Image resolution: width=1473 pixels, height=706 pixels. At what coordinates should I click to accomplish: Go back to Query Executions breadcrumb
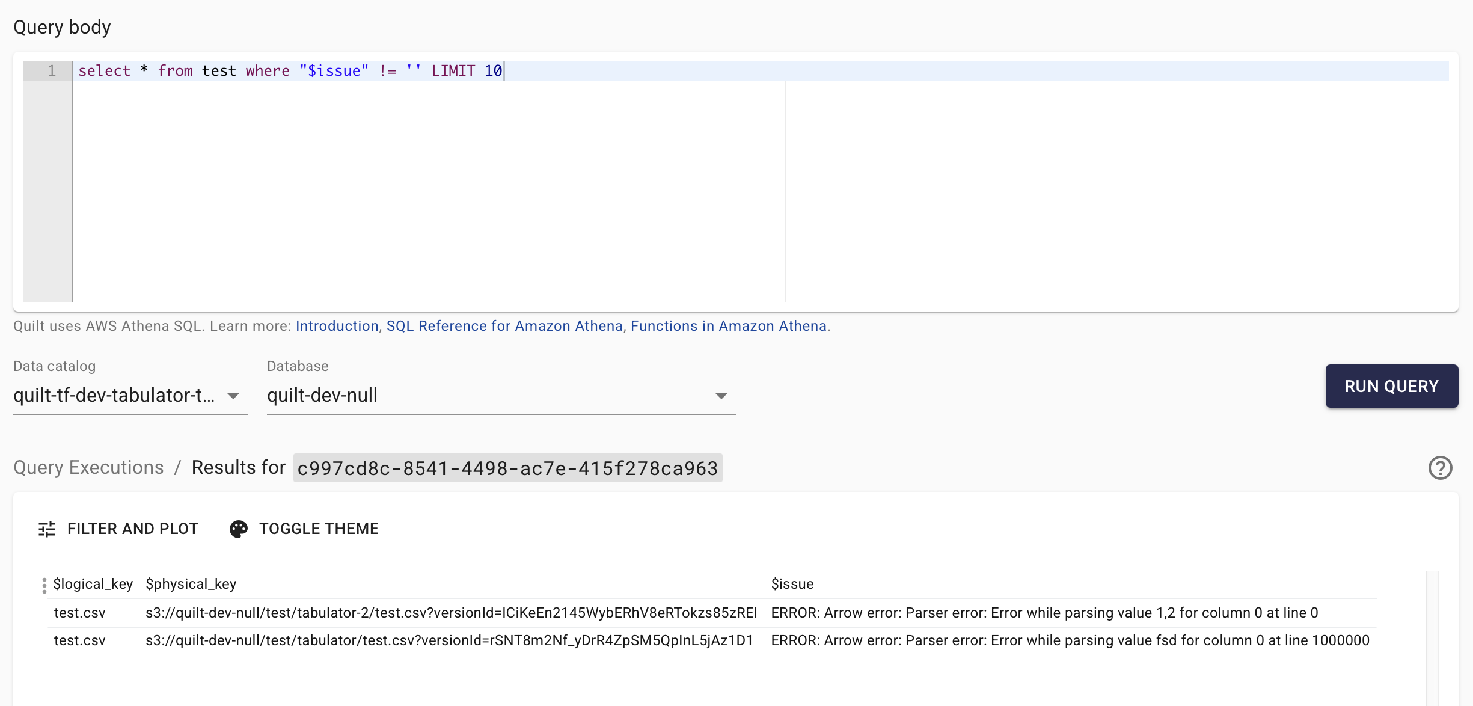88,467
